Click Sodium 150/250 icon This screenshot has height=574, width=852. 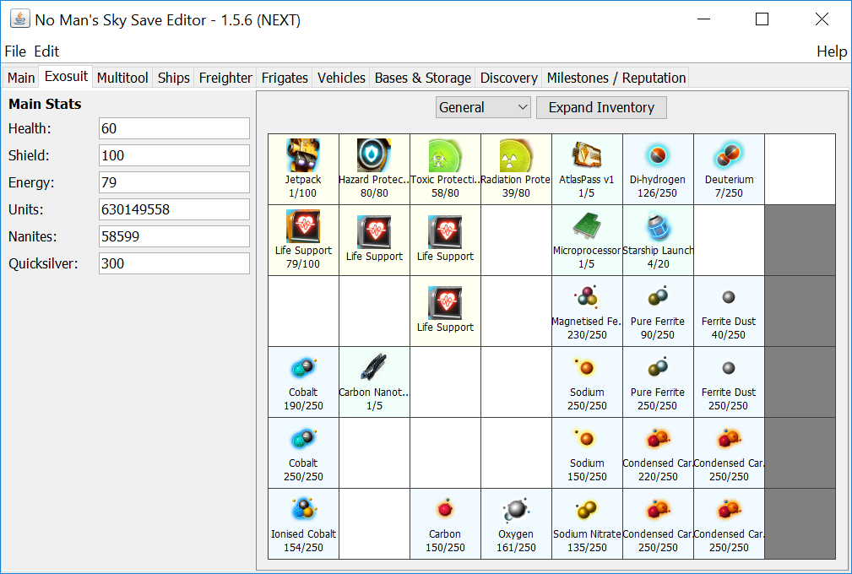[587, 439]
